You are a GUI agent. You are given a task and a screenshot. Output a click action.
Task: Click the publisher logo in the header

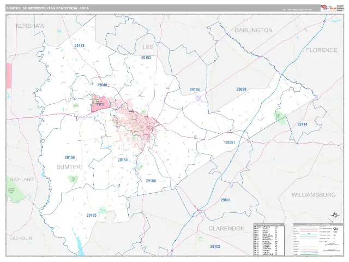(328, 8)
